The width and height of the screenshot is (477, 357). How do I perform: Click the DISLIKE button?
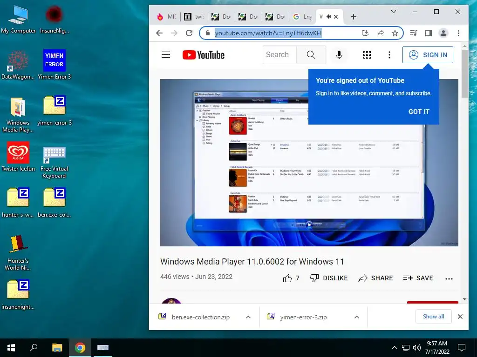coord(328,278)
